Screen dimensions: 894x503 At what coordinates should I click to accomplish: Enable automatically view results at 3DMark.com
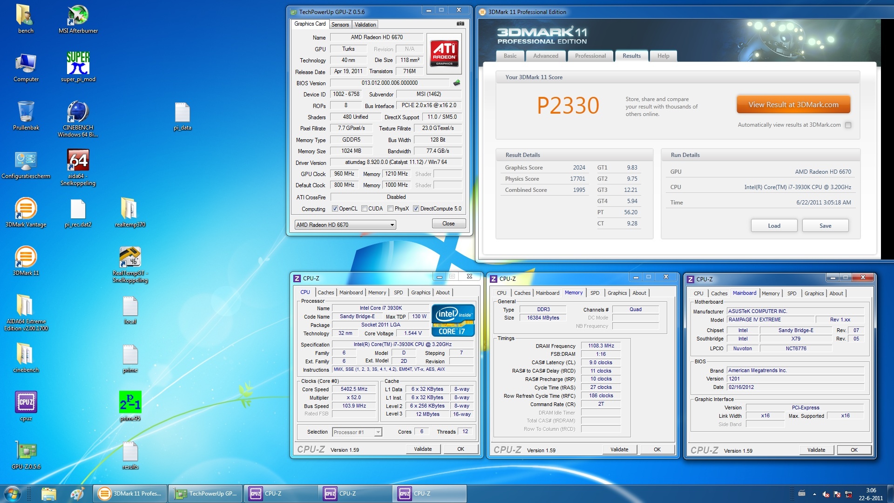848,125
